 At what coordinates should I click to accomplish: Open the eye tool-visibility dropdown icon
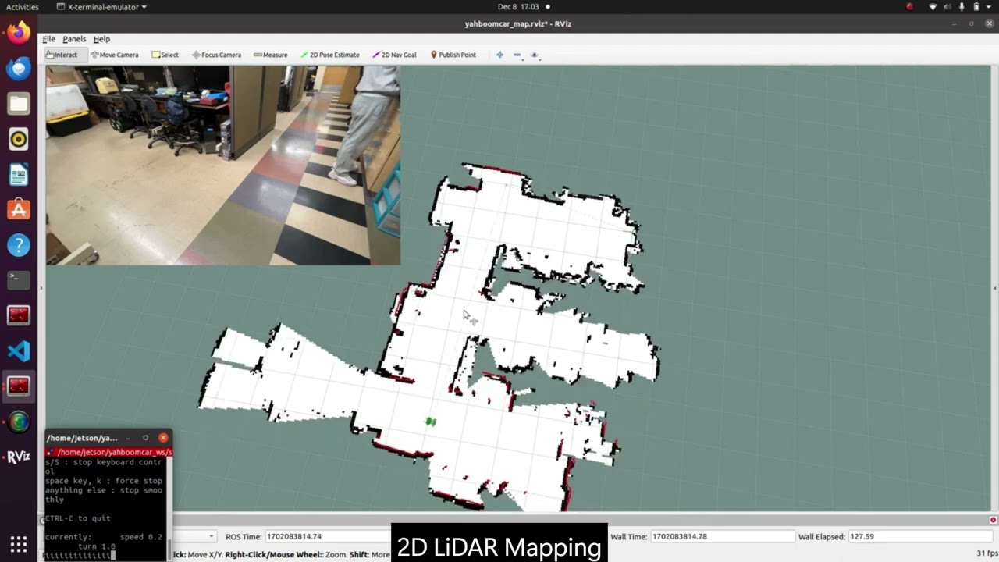pos(535,55)
